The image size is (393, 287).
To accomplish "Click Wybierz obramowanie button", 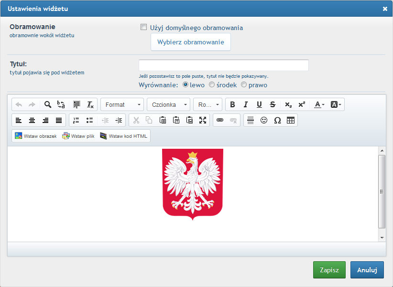I will point(191,42).
